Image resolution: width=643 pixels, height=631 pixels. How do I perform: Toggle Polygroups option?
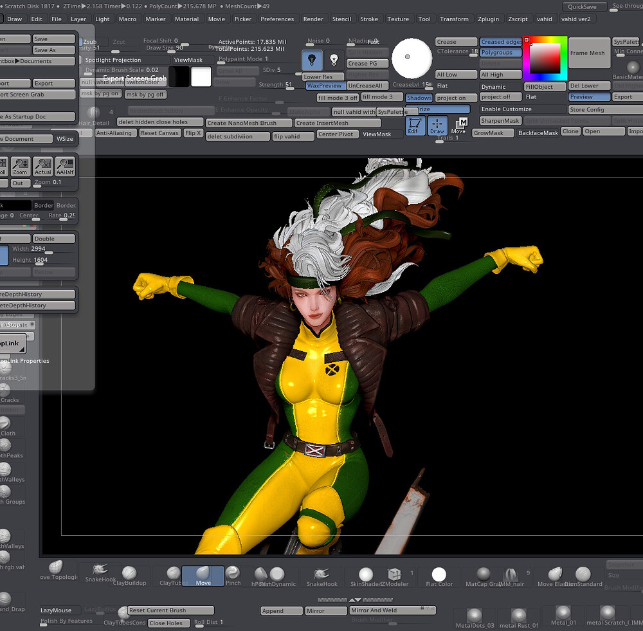(501, 53)
